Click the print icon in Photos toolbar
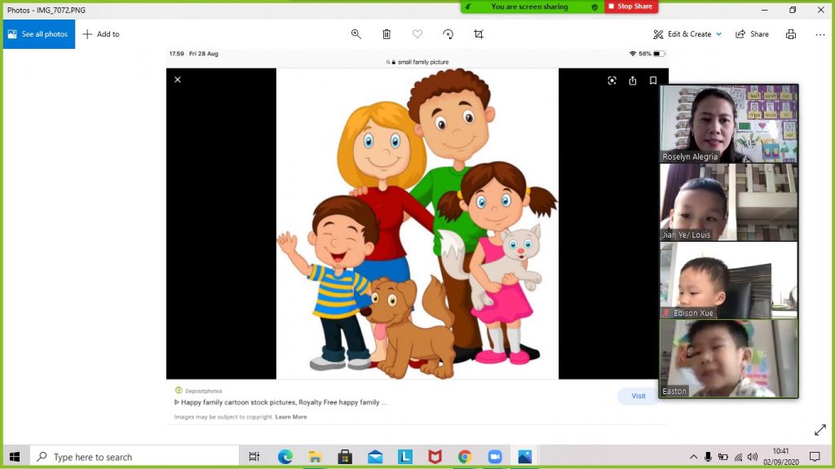 [x=790, y=34]
